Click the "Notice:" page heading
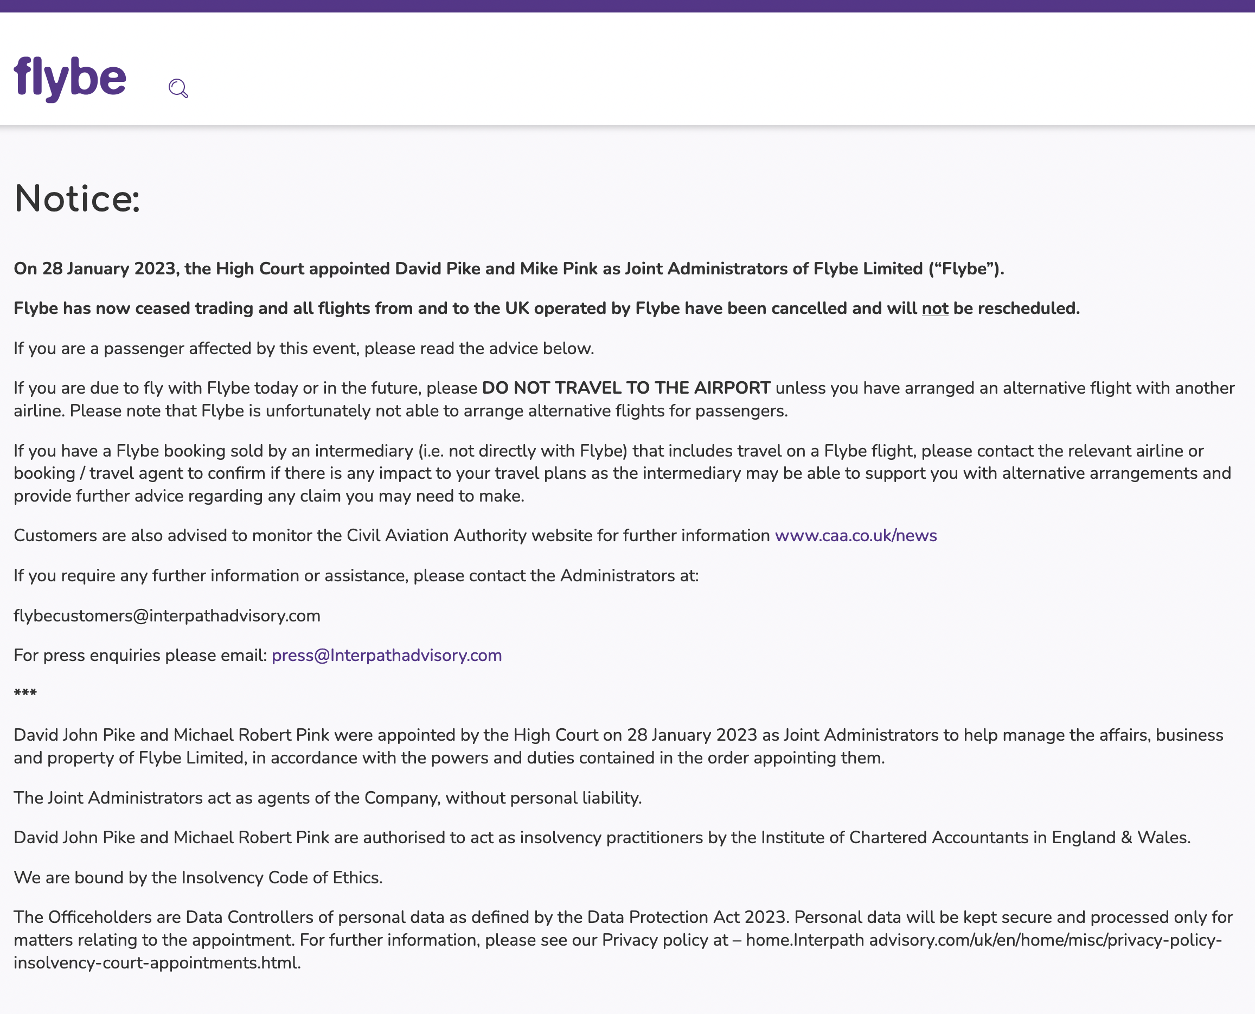 pyautogui.click(x=77, y=199)
